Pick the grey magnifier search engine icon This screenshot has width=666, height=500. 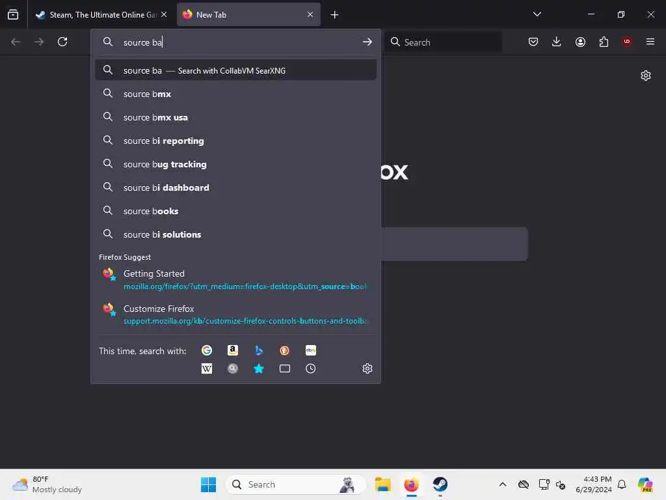232,368
